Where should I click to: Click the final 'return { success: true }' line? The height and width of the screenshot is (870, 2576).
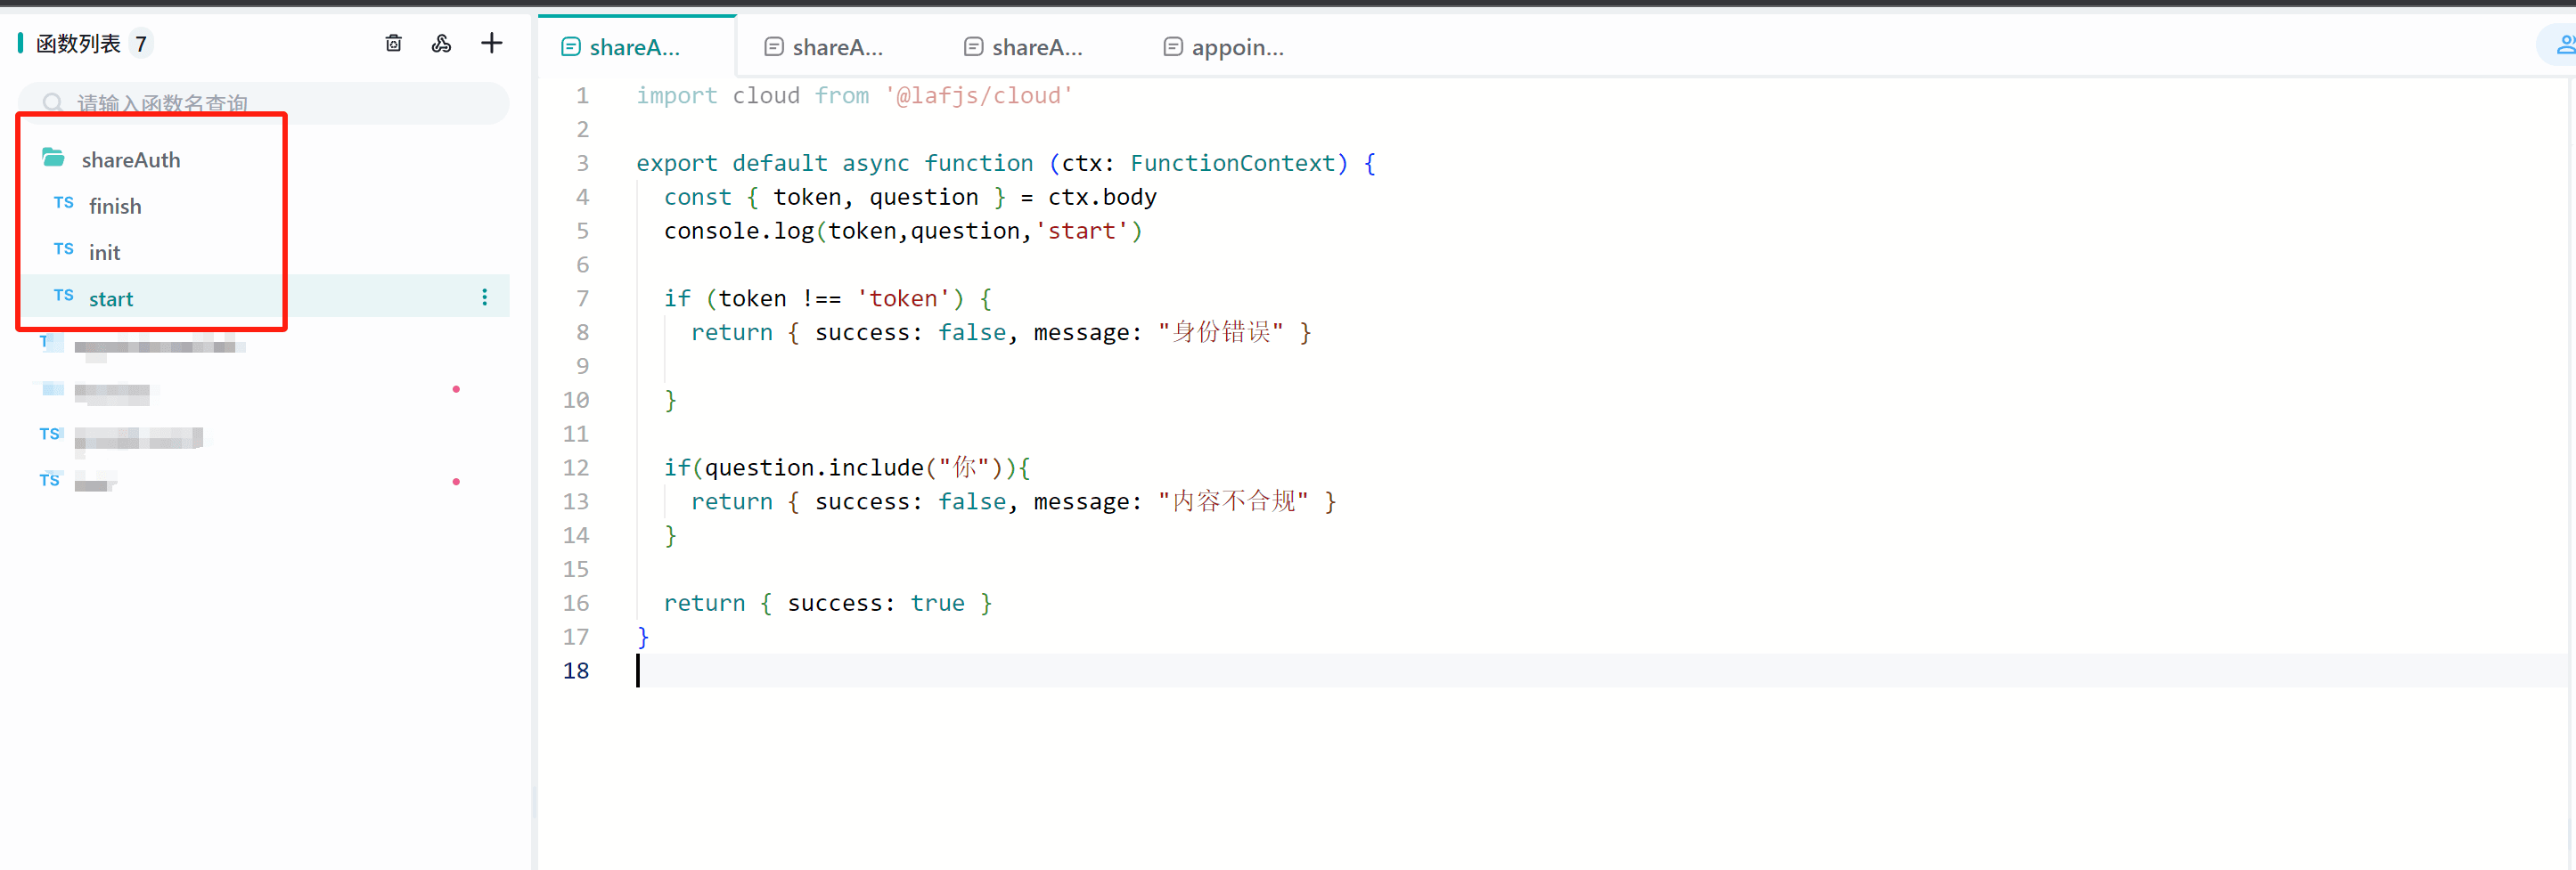click(826, 604)
